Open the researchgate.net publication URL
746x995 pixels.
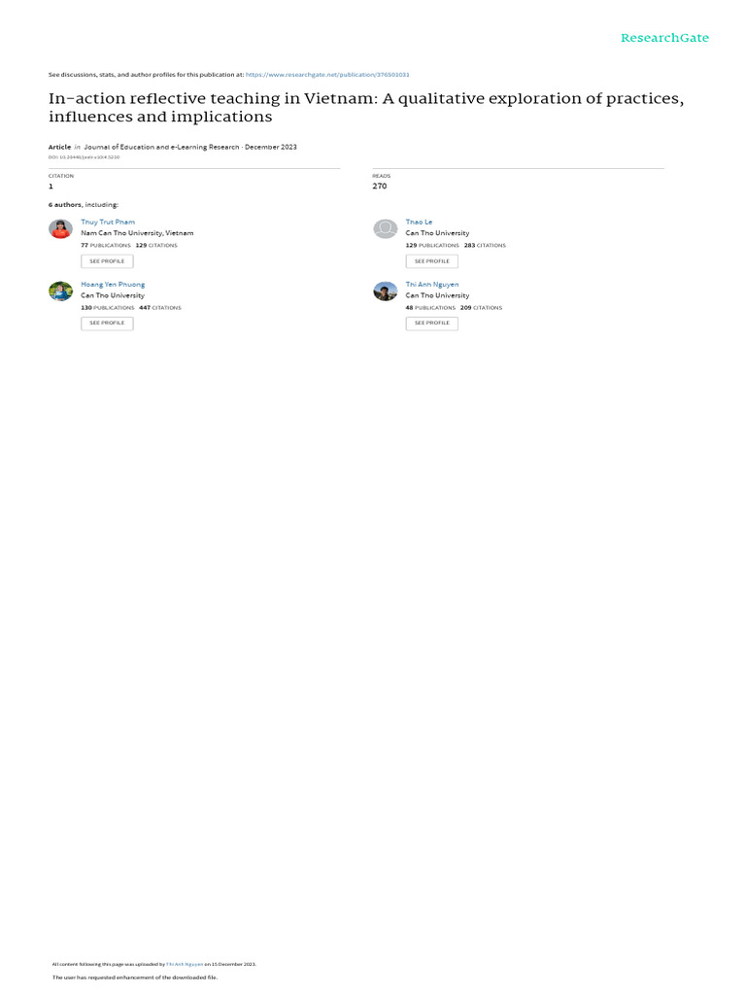tap(327, 75)
